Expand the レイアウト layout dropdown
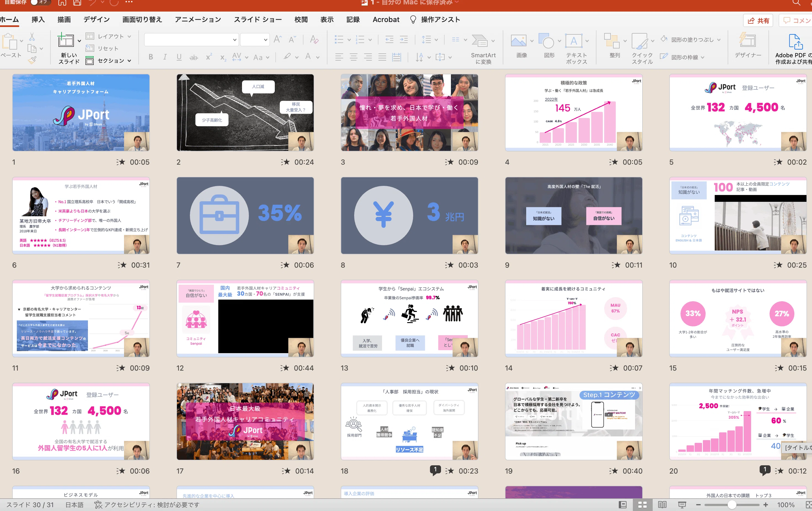 pyautogui.click(x=129, y=36)
